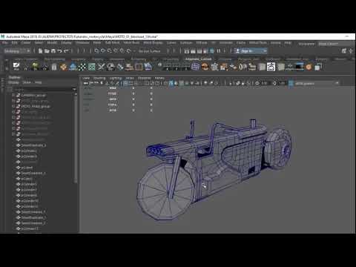Expand the first group node in Outliner
The width and height of the screenshot is (356, 267).
pyautogui.click(x=14, y=95)
